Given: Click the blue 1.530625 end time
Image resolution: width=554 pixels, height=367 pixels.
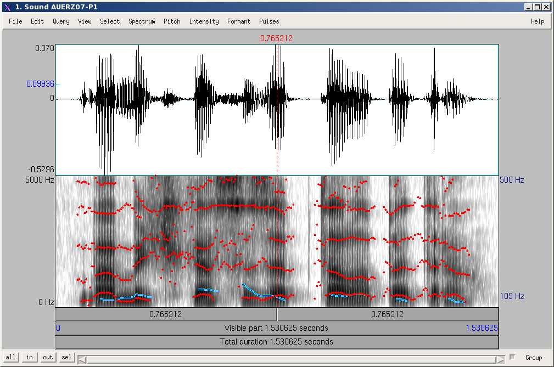Looking at the screenshot, I should tap(482, 328).
